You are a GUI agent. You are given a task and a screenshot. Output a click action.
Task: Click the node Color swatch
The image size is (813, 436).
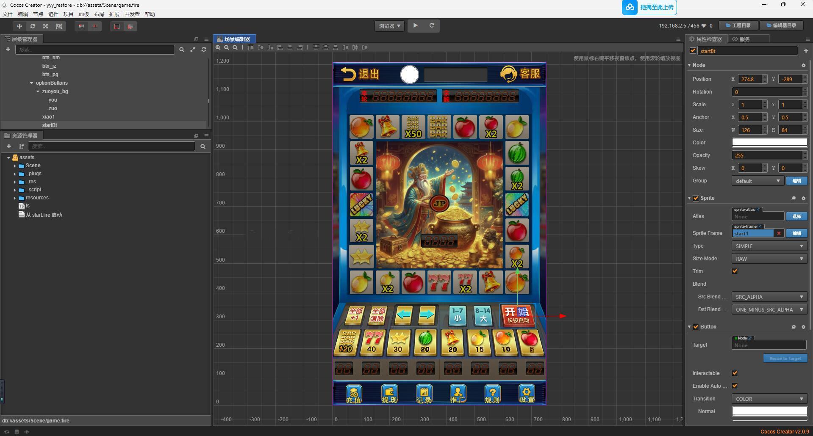tap(769, 143)
